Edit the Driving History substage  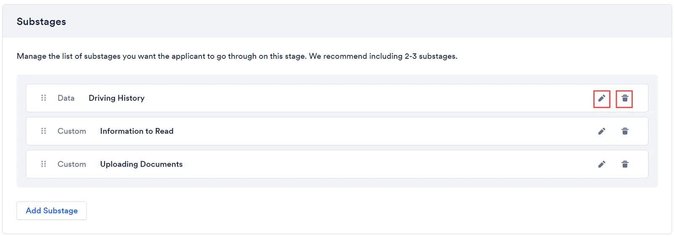(602, 98)
